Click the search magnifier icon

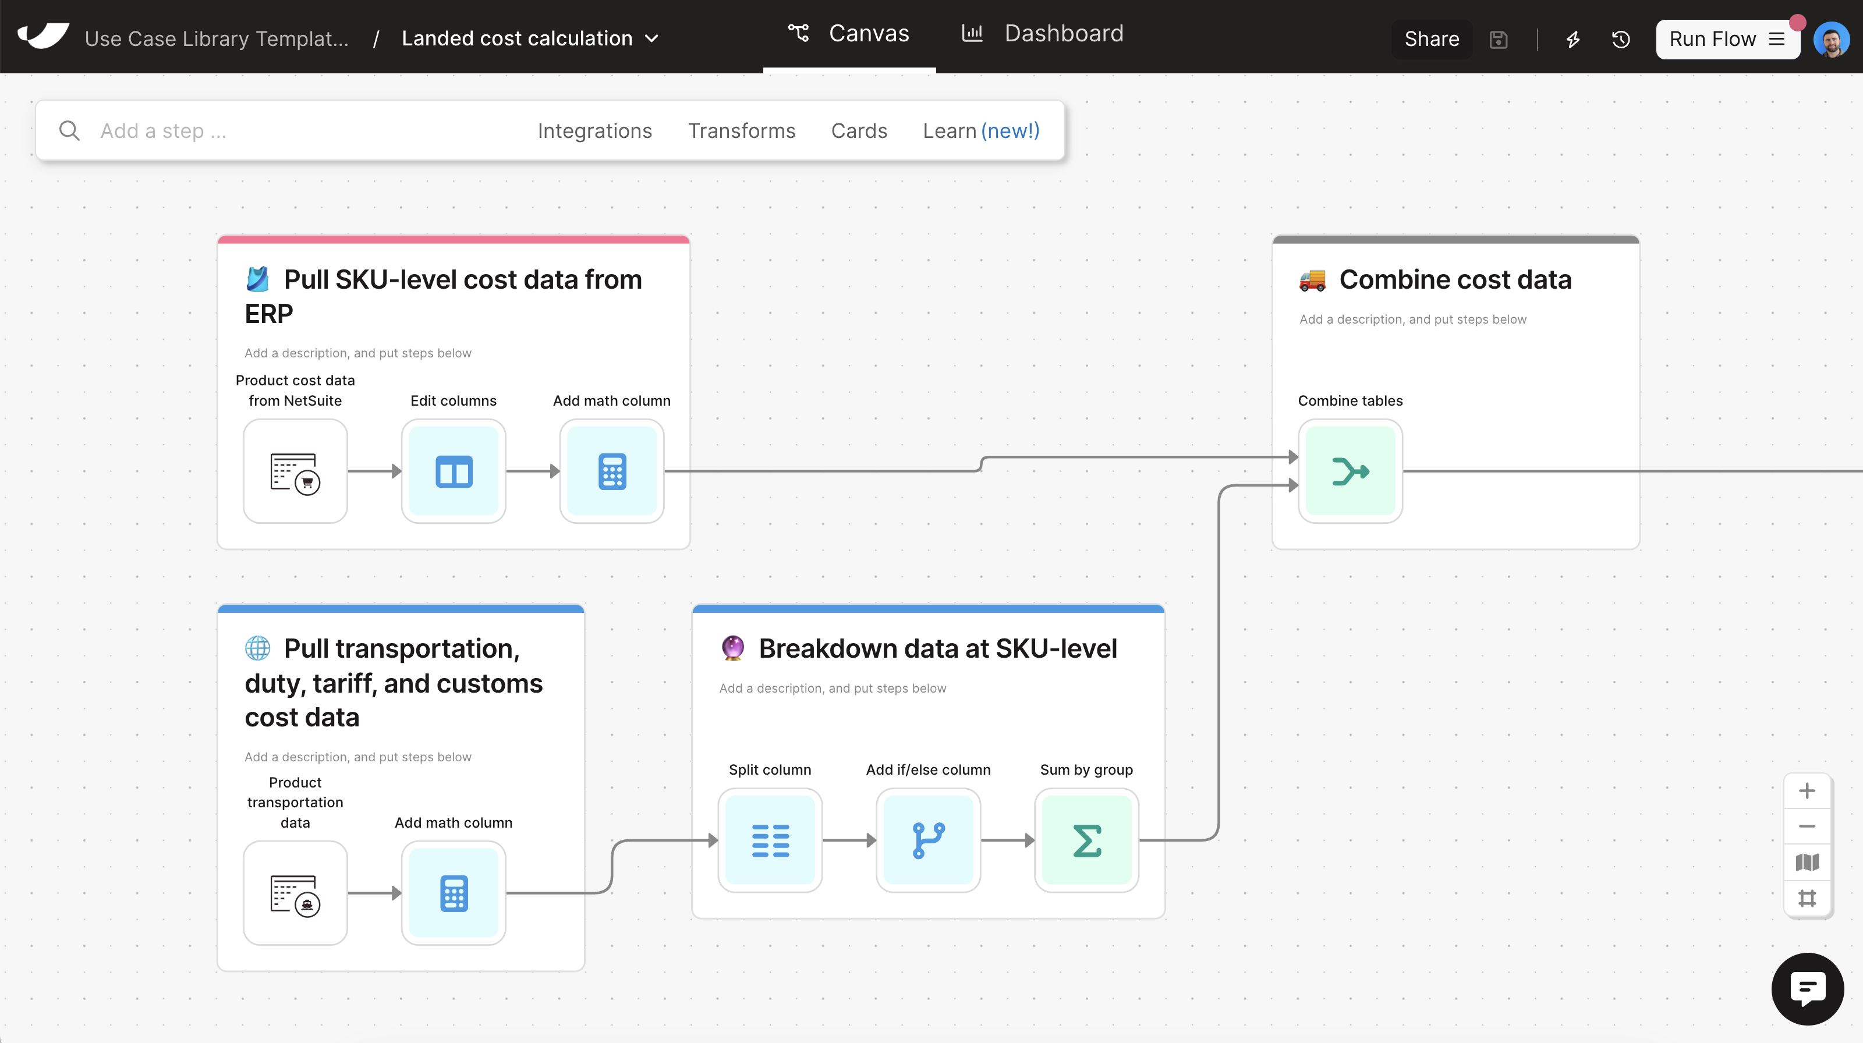coord(69,131)
